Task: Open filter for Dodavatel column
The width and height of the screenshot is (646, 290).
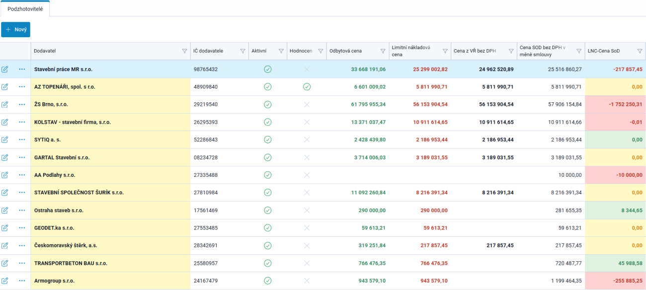Action: 184,51
